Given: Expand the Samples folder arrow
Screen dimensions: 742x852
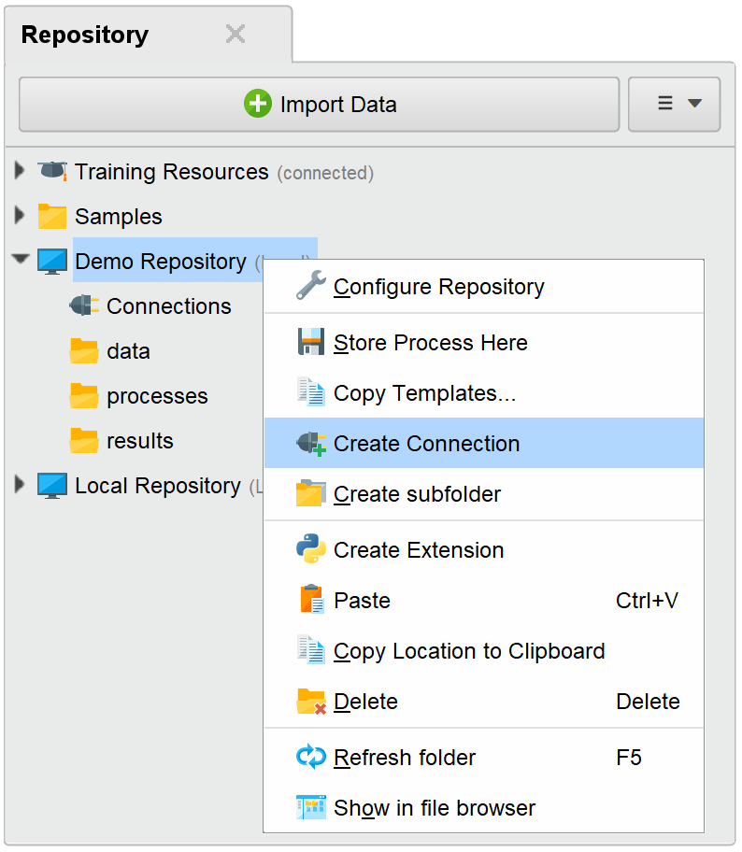Looking at the screenshot, I should tap(20, 216).
